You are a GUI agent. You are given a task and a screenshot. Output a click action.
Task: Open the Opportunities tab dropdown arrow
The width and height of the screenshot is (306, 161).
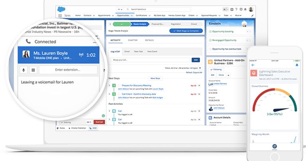coord(132,16)
